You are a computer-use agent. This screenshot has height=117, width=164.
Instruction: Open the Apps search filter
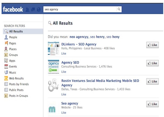coord(12,61)
